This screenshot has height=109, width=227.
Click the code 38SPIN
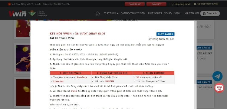click(x=110, y=81)
